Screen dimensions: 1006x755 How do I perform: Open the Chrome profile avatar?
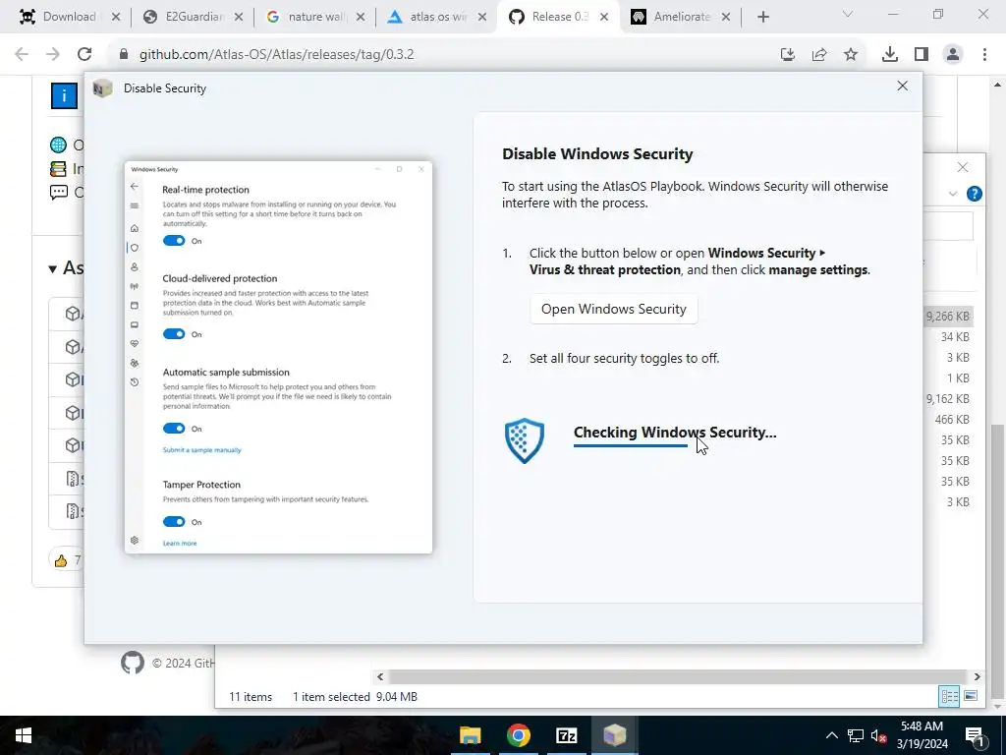(x=953, y=55)
